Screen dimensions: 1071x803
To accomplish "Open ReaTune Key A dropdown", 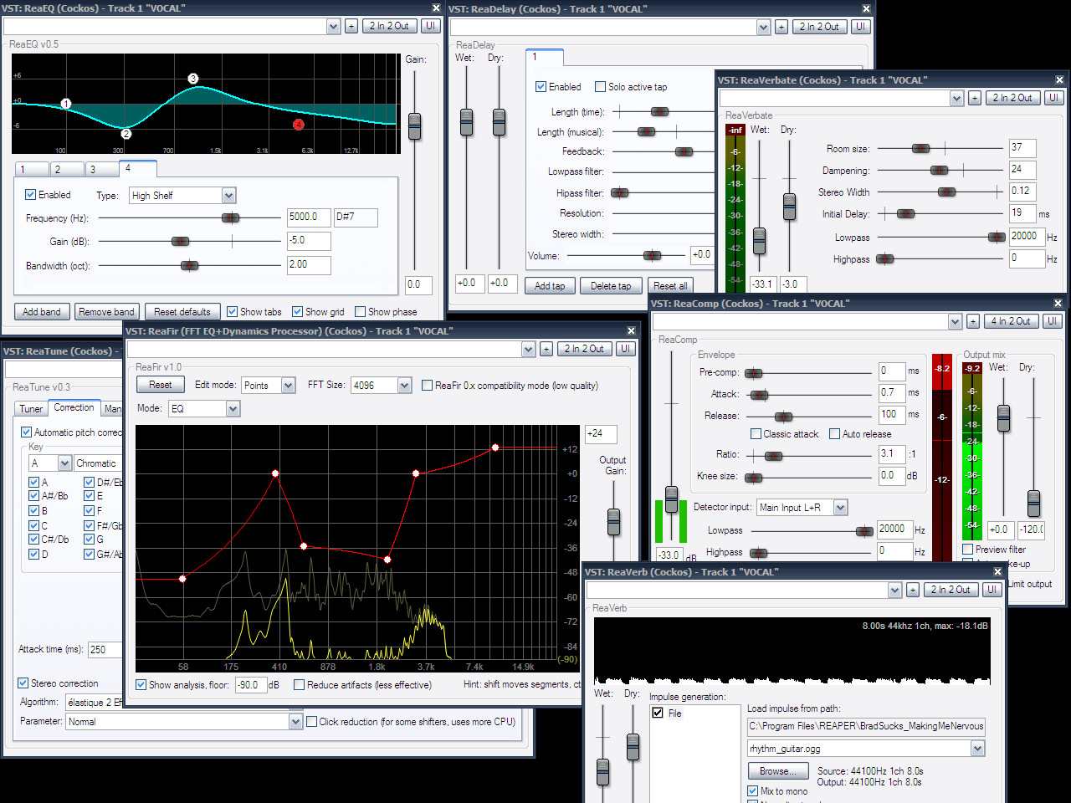I will (64, 463).
